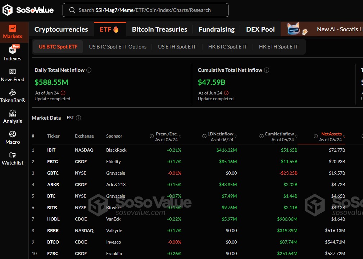Click the -$23.25B cumulative inflow value
Screen dimensions: 363x259
[x=288, y=173]
